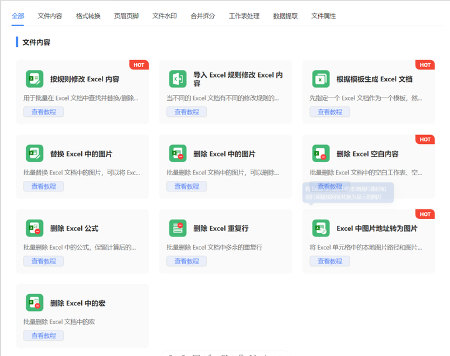Screen dimensions: 450x356
Task: Click description 批量删除 Excel 文档中的空白工作表
Action: 366,173
